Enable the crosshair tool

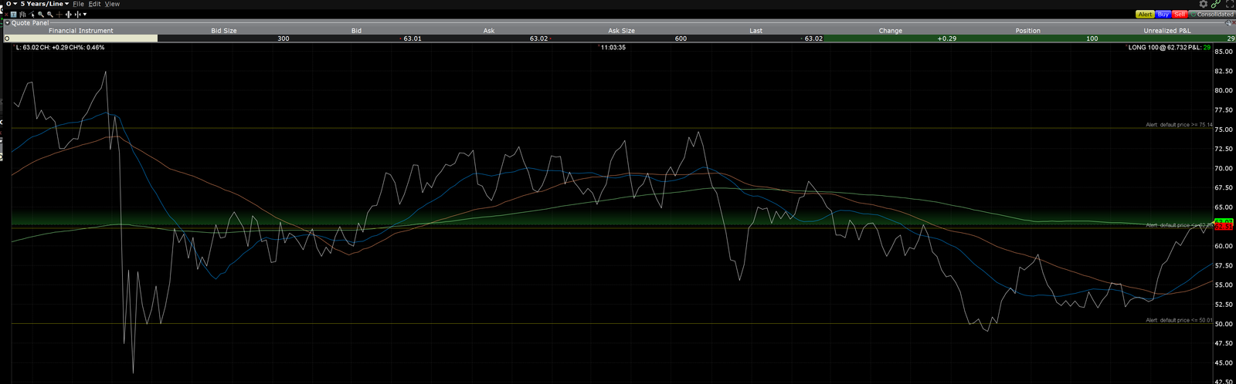pos(59,14)
